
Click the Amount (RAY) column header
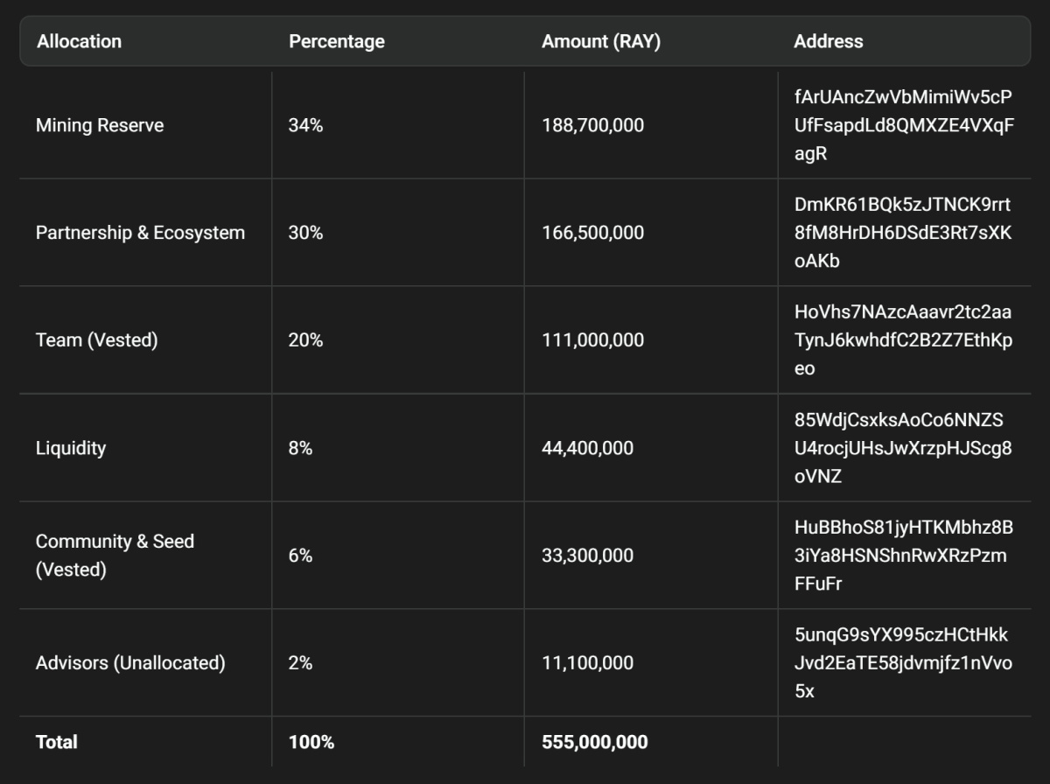[601, 41]
